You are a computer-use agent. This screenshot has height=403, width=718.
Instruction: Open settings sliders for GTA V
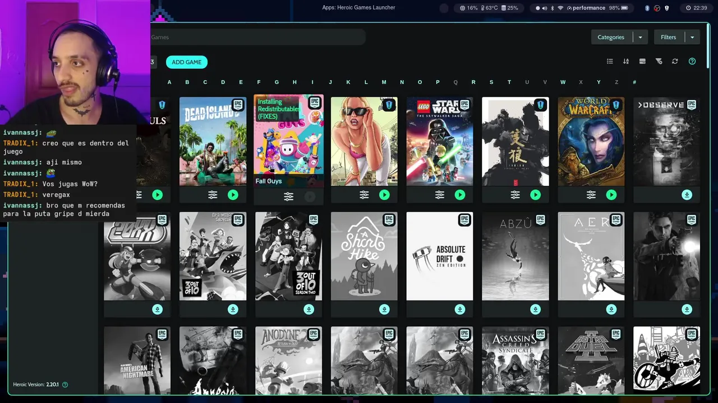364,195
